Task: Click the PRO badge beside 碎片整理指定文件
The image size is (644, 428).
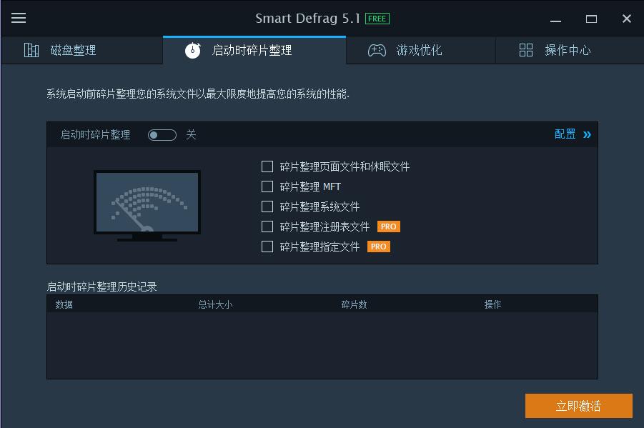Action: click(x=379, y=247)
